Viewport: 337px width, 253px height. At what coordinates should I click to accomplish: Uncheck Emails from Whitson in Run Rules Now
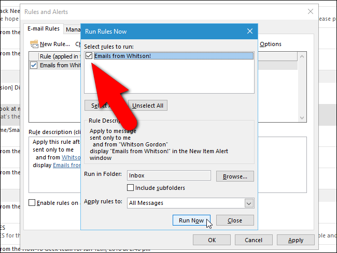point(89,56)
